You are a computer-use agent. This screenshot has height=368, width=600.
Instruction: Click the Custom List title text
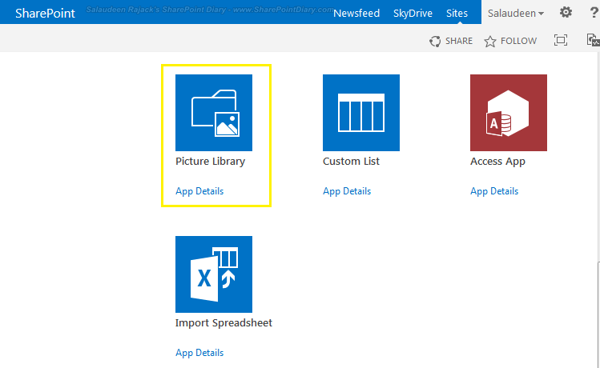pos(351,162)
